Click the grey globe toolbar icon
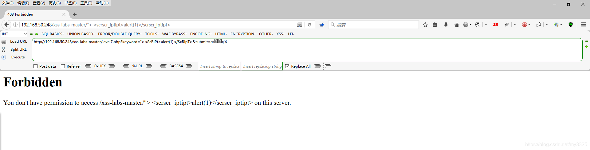 coord(466,25)
